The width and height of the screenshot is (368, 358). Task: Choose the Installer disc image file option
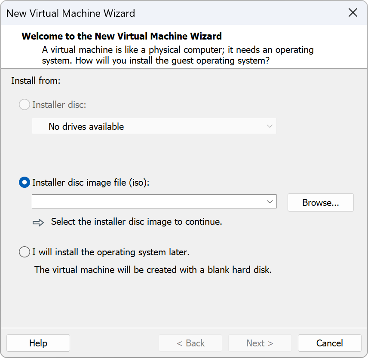point(25,182)
